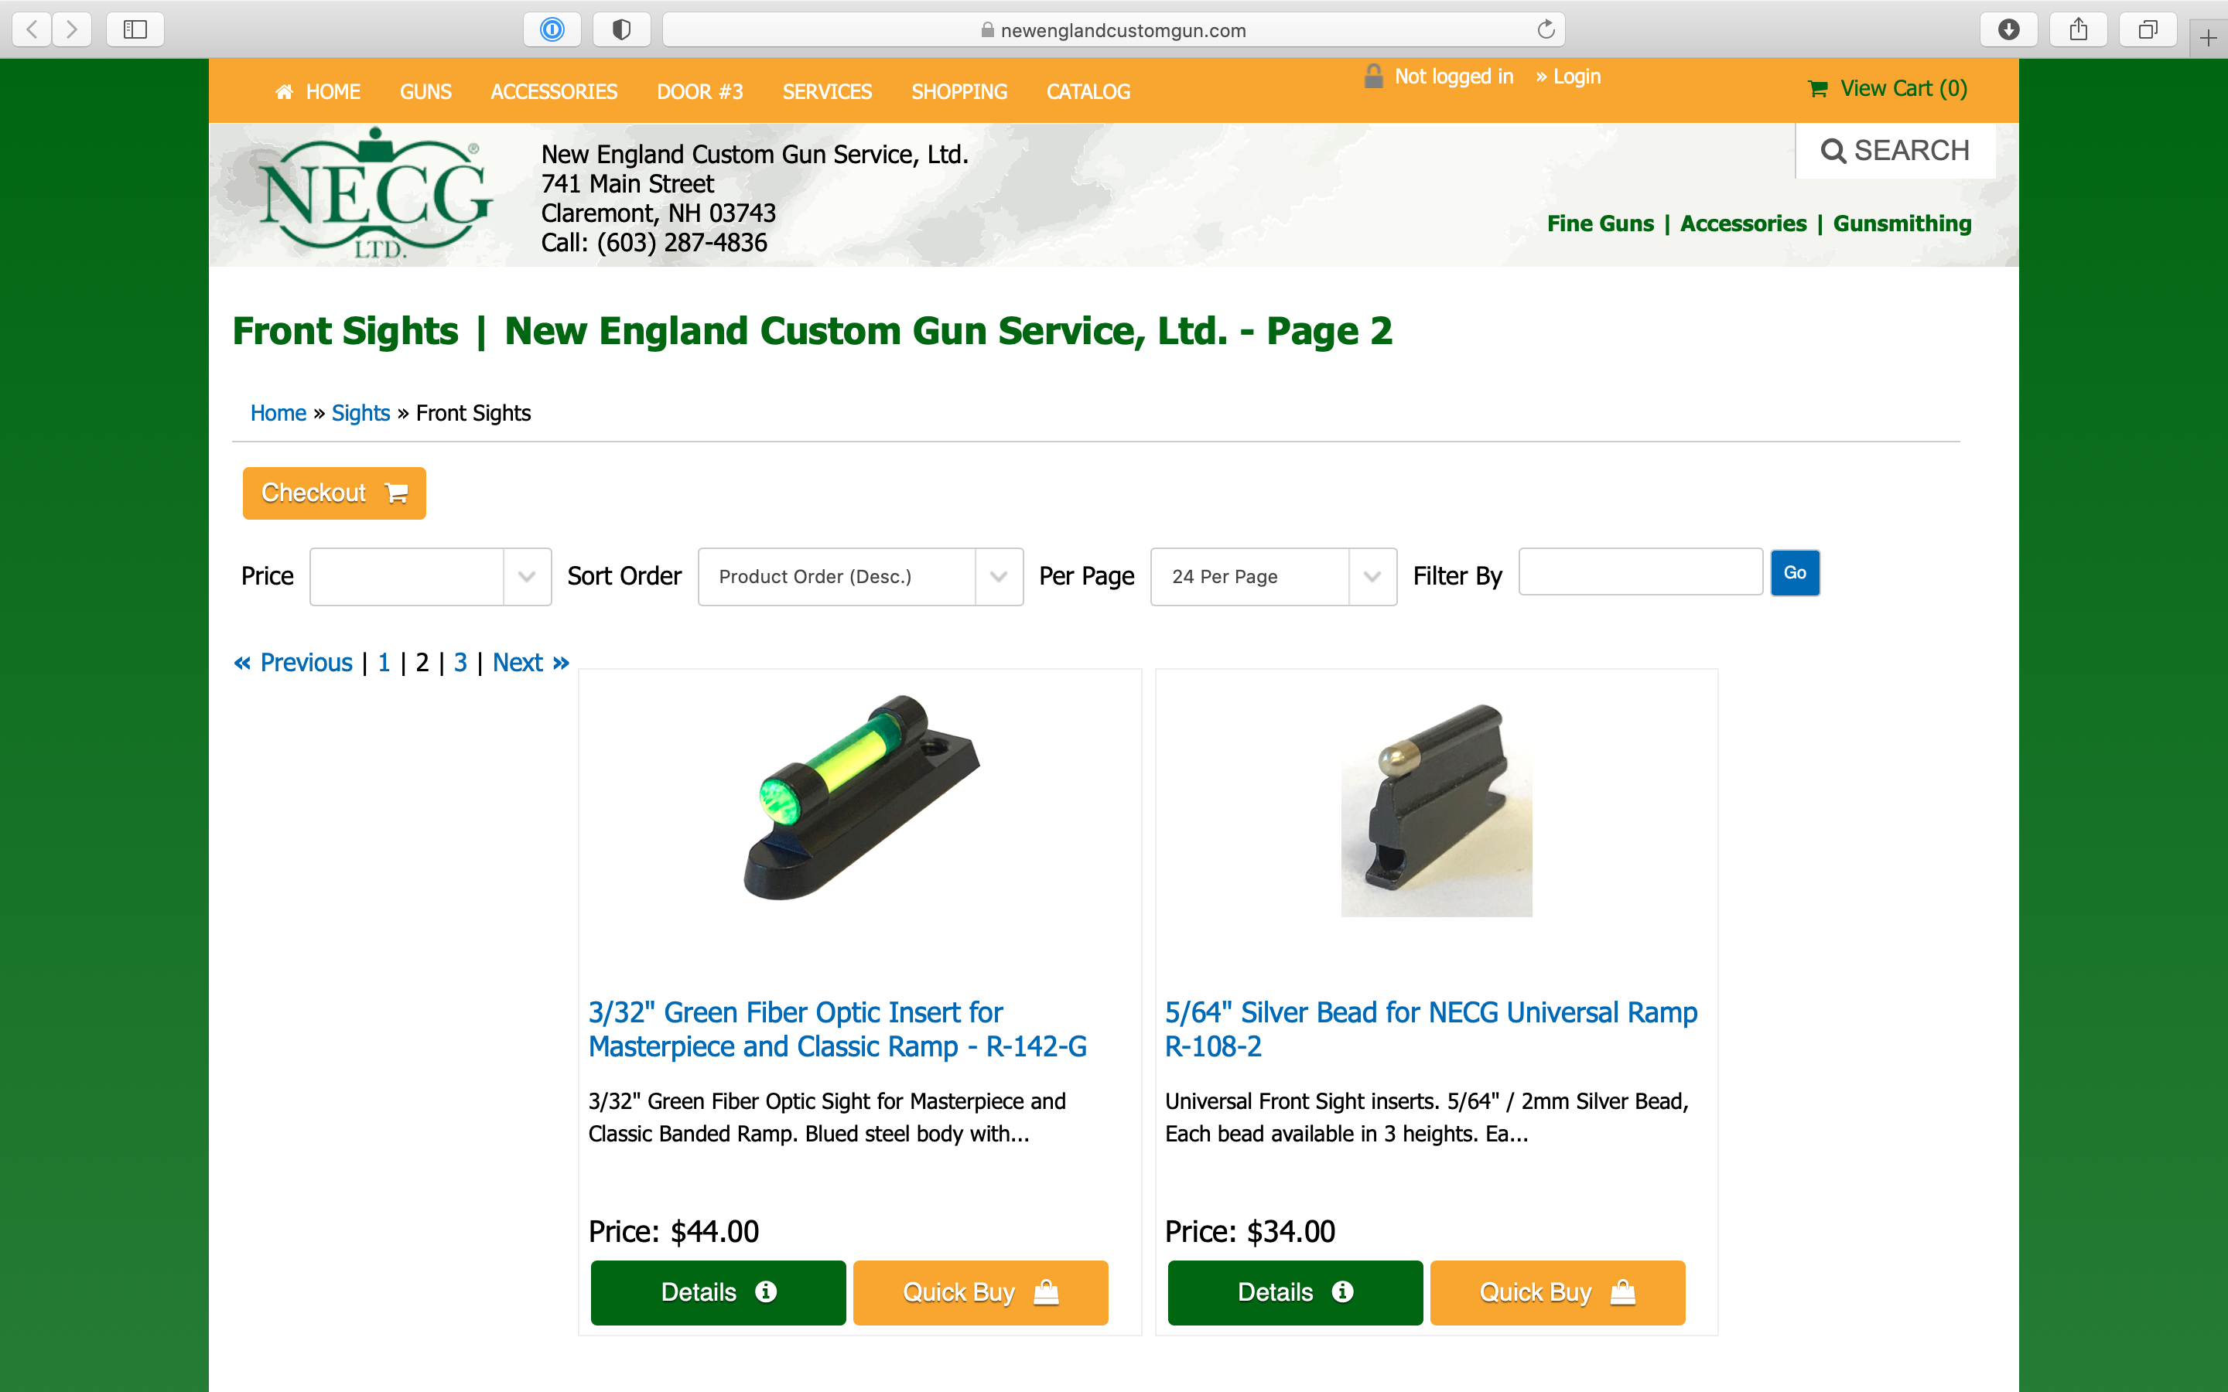Viewport: 2228px width, 1392px height.
Task: Quick Buy the 5/64" Silver Bead
Action: 1557,1292
